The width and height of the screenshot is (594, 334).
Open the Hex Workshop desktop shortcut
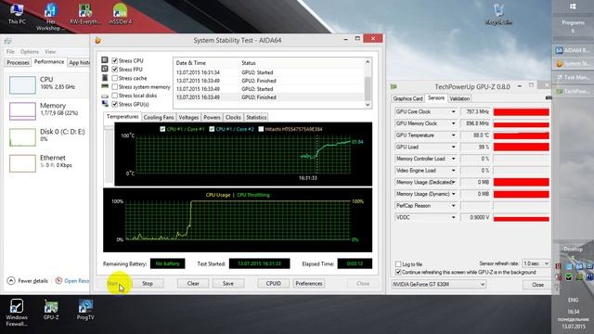[50, 17]
